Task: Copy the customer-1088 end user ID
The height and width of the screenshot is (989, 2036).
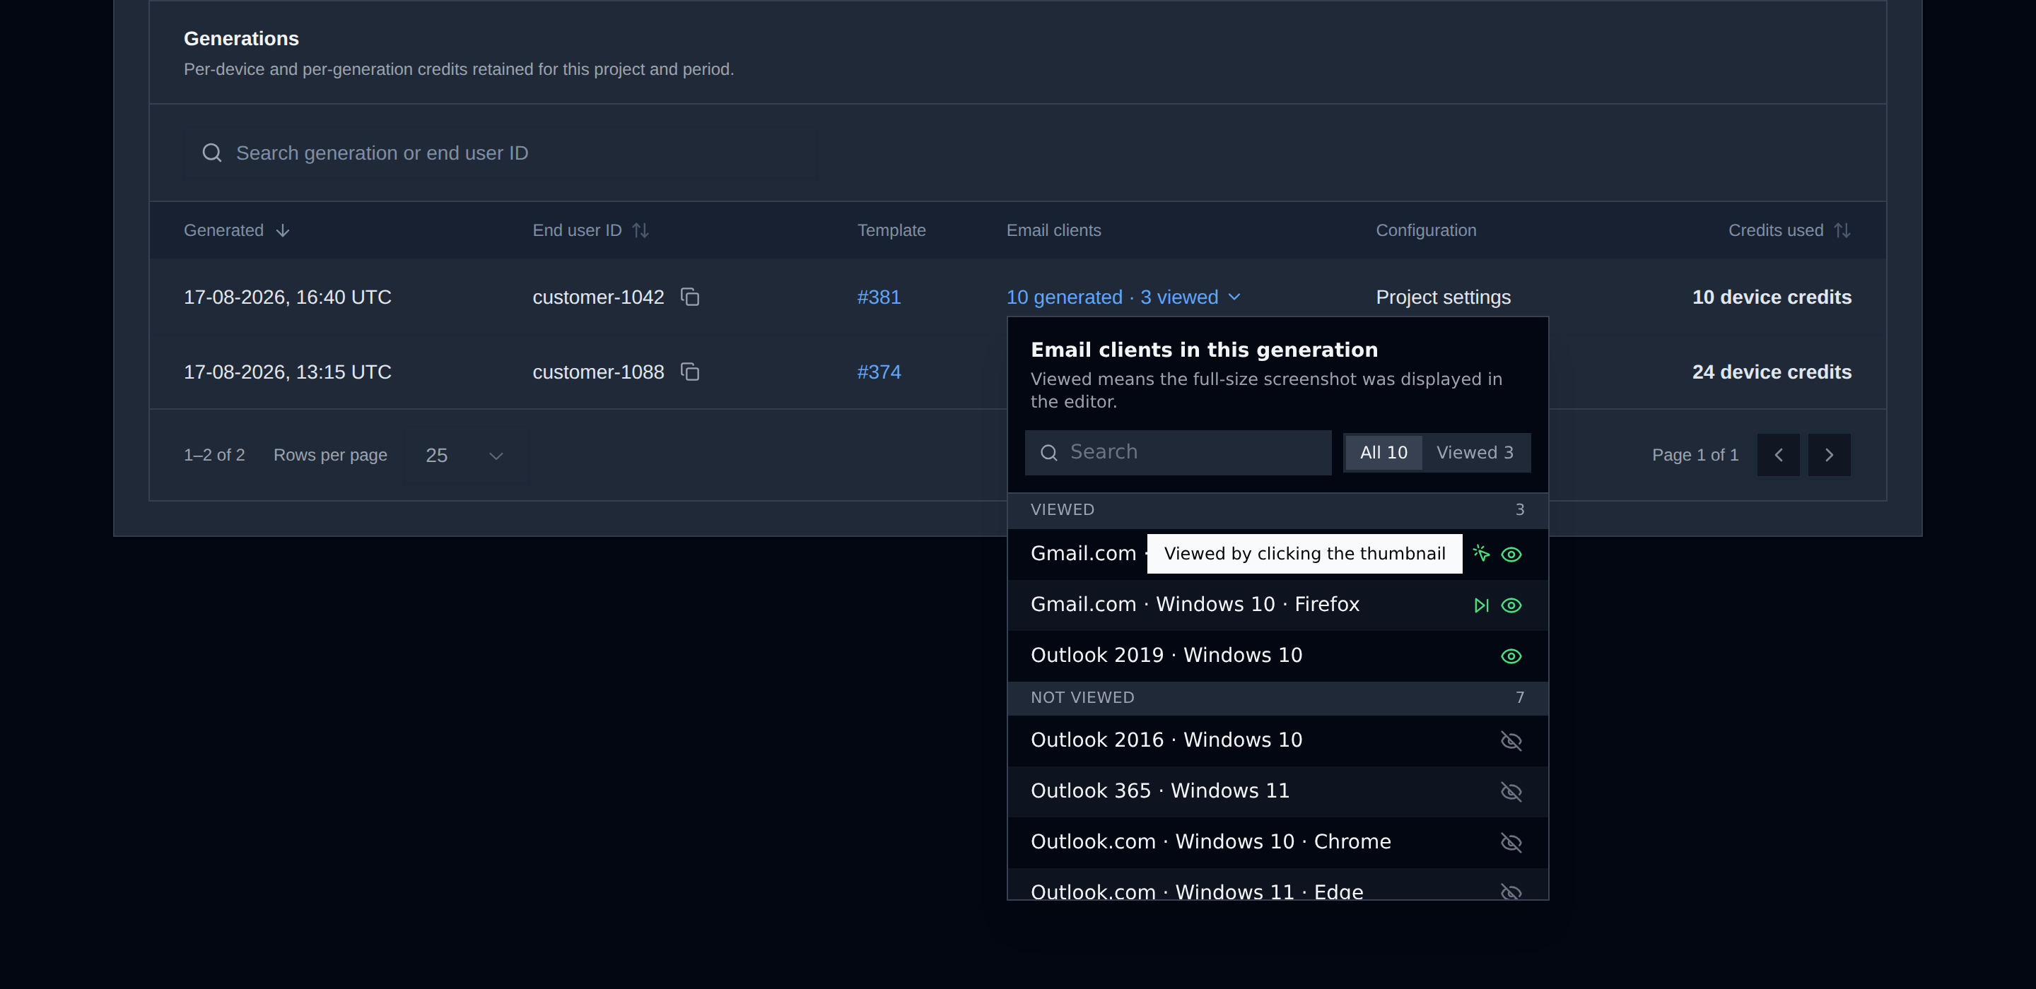Action: (x=690, y=372)
